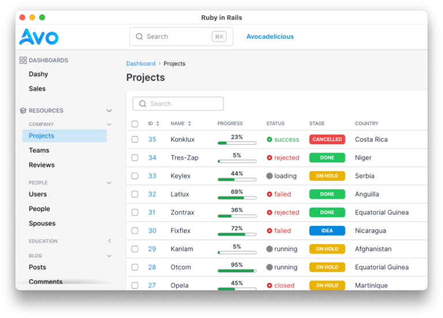Click green success status icon for Konklux
Screen dimensions: 443x318
coord(269,139)
